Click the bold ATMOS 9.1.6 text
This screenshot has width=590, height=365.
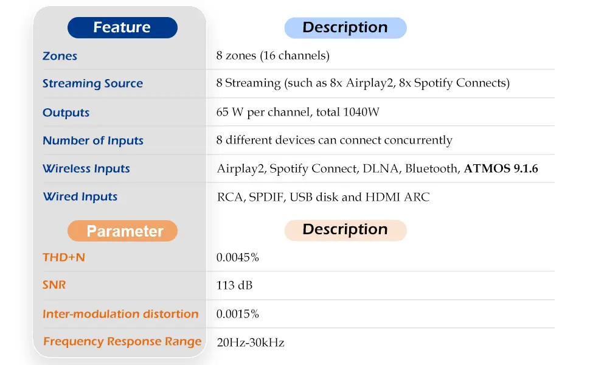coord(501,169)
